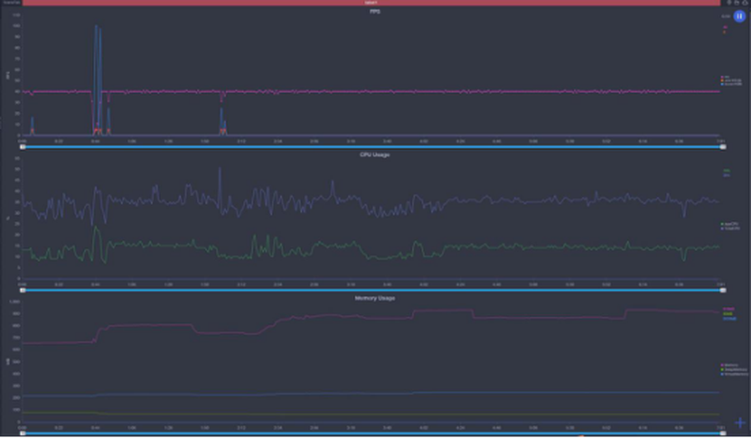Click the right handle of FPS zoom slider
The height and width of the screenshot is (438, 751).
pyautogui.click(x=723, y=147)
